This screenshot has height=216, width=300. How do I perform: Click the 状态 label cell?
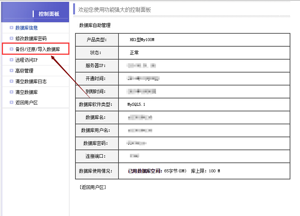coord(97,53)
